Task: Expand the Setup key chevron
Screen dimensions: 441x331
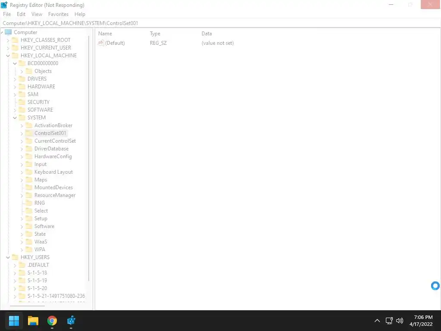Action: (22, 219)
